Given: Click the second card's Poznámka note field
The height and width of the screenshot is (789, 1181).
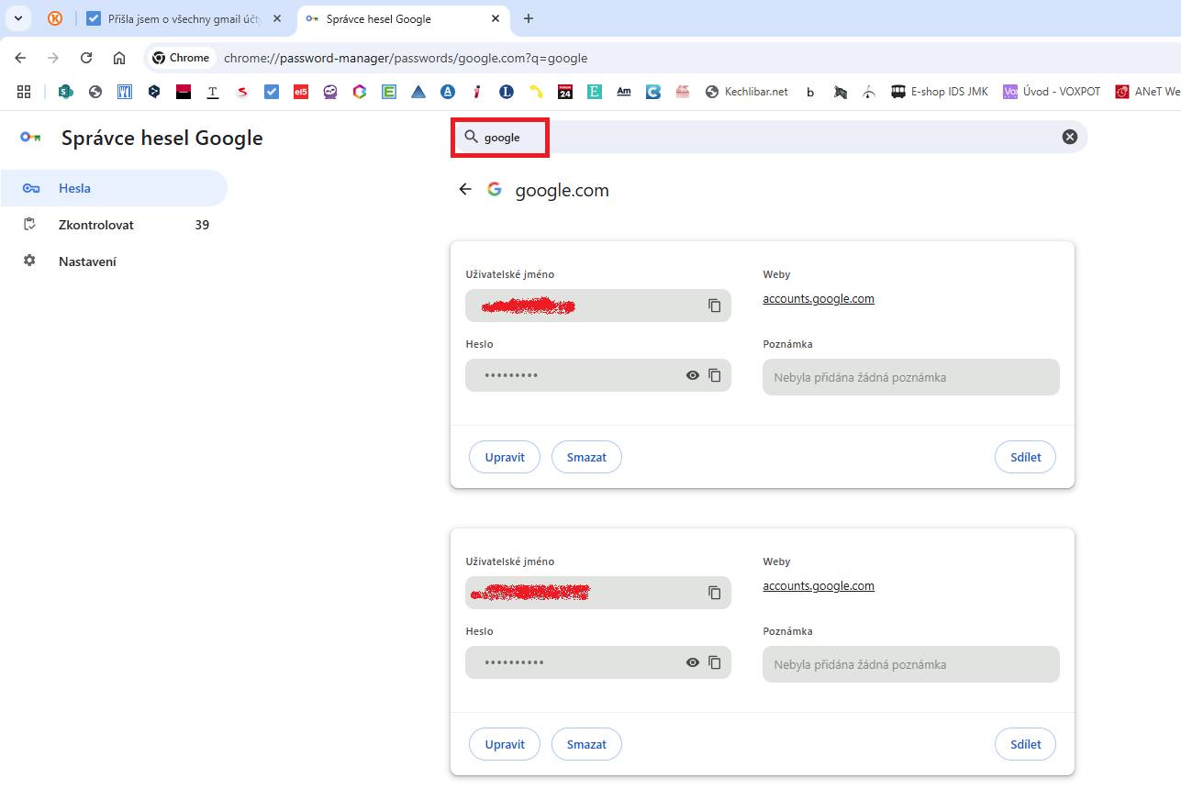Looking at the screenshot, I should click(x=911, y=664).
